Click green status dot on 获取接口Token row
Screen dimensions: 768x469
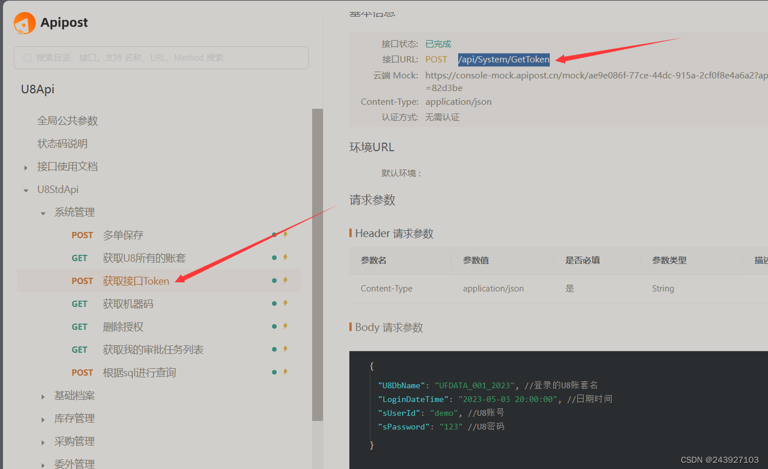[x=274, y=281]
